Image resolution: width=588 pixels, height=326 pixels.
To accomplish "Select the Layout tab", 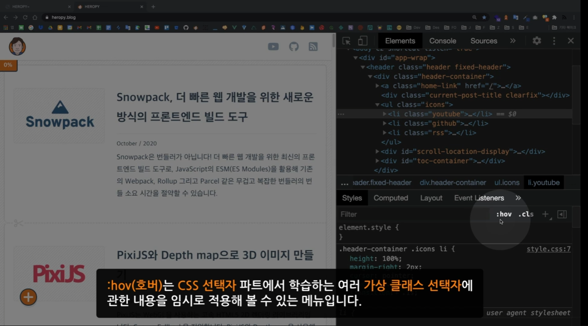I will tap(431, 198).
